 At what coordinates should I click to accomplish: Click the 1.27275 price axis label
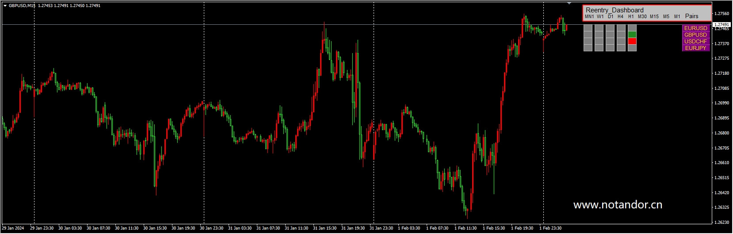[x=722, y=58]
